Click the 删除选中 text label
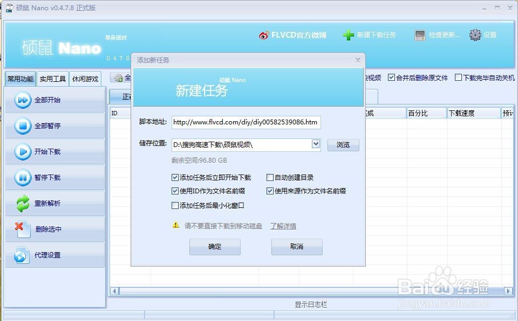 pyautogui.click(x=49, y=229)
